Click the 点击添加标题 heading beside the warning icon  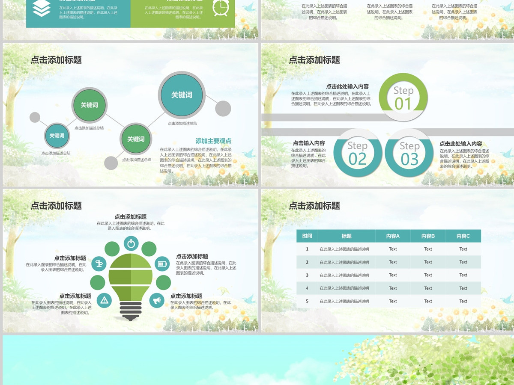tap(75, 296)
